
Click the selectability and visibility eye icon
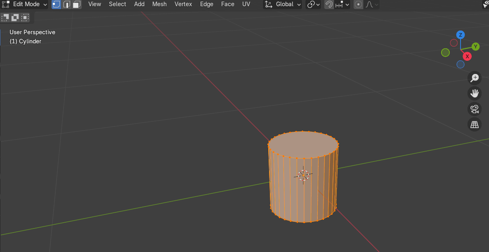tap(486, 5)
